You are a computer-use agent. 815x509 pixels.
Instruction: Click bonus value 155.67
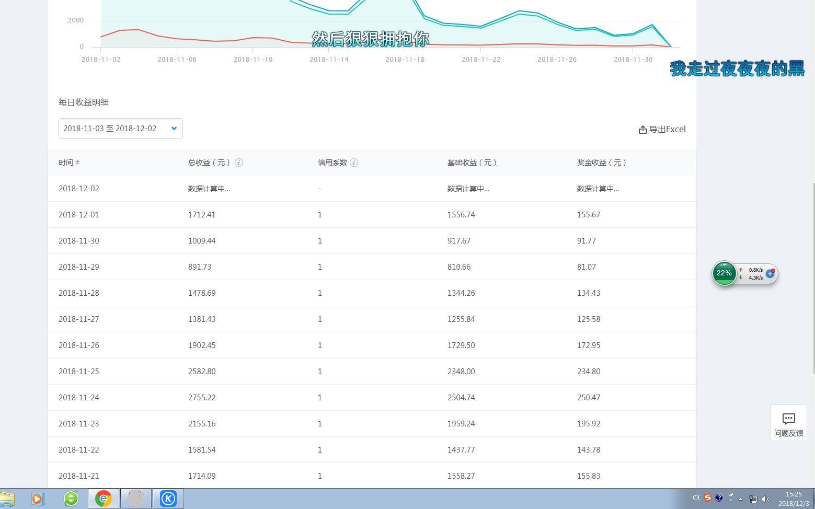coord(589,215)
